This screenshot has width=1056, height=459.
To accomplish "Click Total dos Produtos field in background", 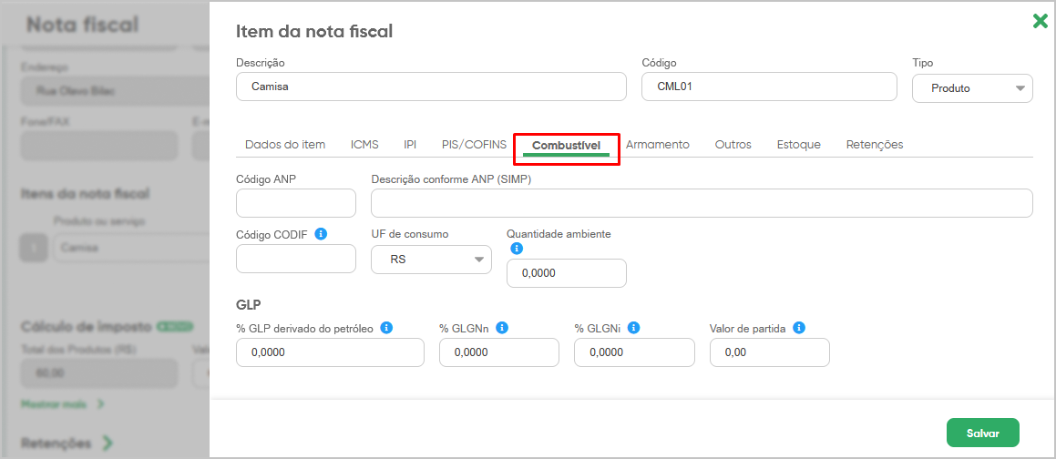I will click(x=99, y=372).
